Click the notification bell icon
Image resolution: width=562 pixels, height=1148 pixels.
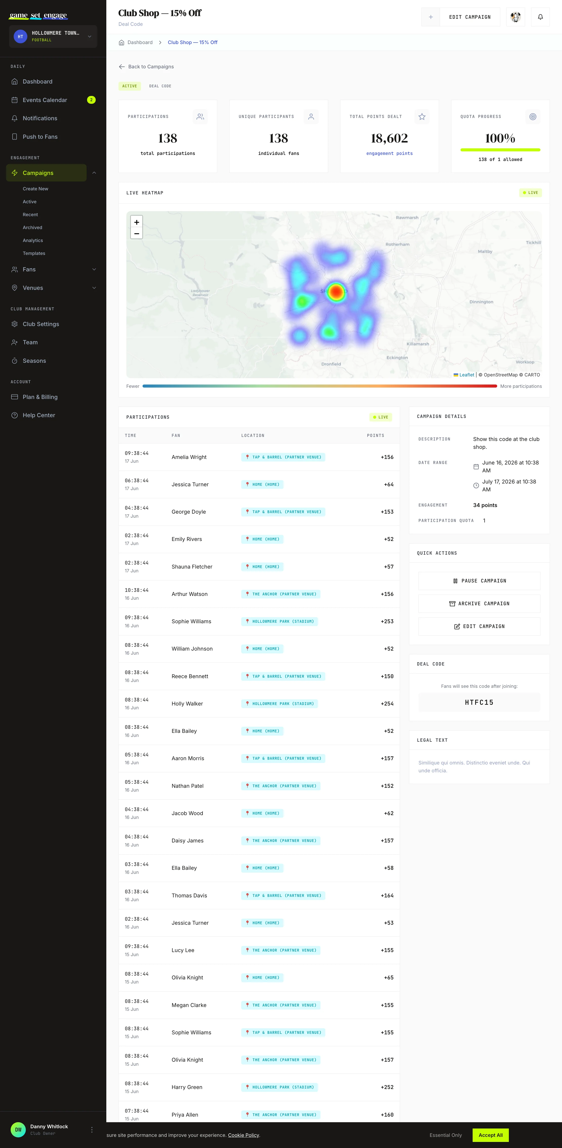tap(540, 17)
